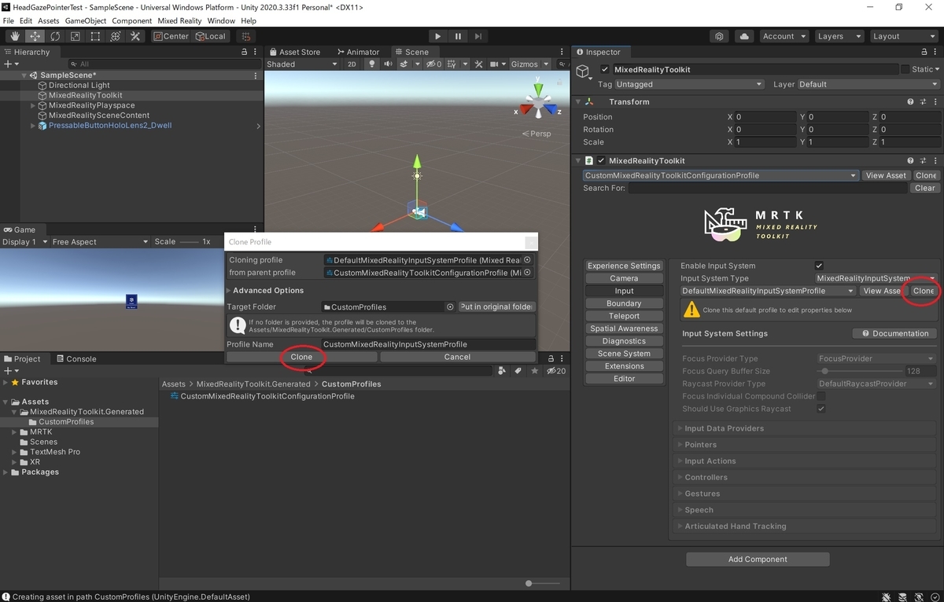Toggle scene lighting bulb icon

pyautogui.click(x=372, y=64)
